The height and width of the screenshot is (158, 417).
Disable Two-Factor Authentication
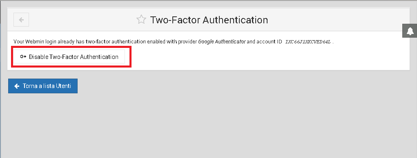[x=69, y=57]
